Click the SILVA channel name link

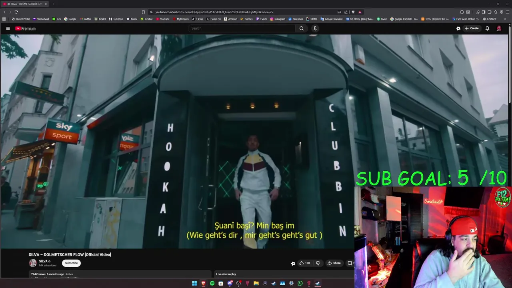pos(43,261)
